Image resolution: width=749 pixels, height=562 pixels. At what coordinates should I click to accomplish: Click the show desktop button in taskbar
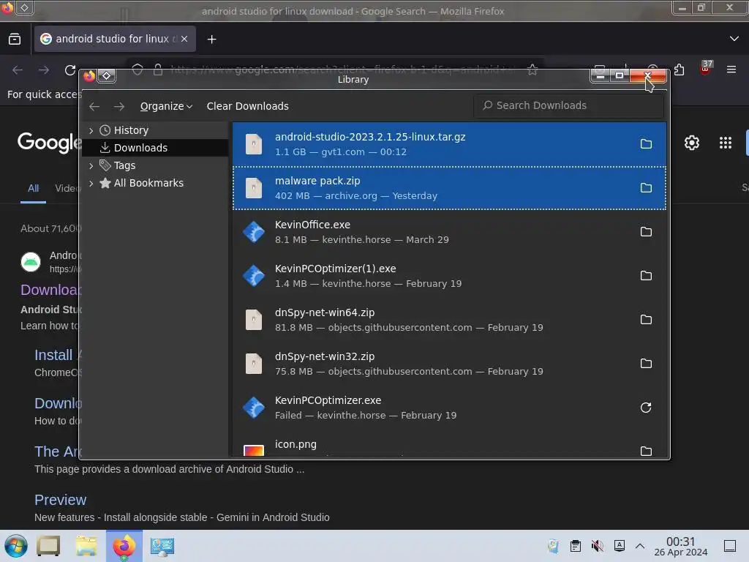click(x=730, y=546)
